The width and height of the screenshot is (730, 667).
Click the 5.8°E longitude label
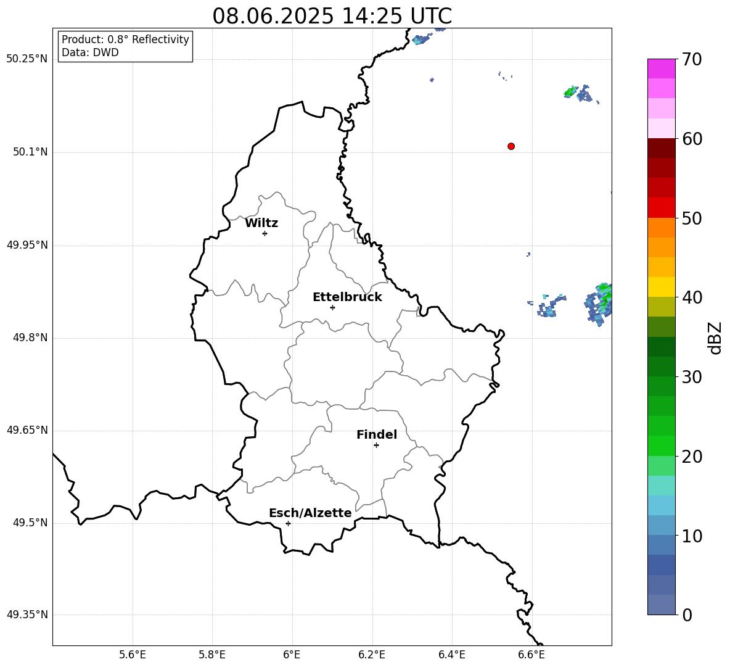pos(212,655)
